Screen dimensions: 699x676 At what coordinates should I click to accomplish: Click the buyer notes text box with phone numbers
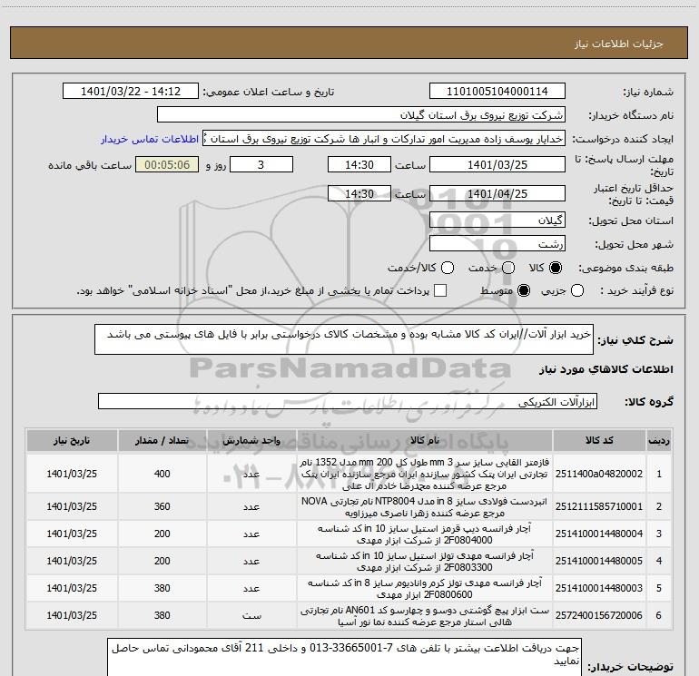(344, 658)
